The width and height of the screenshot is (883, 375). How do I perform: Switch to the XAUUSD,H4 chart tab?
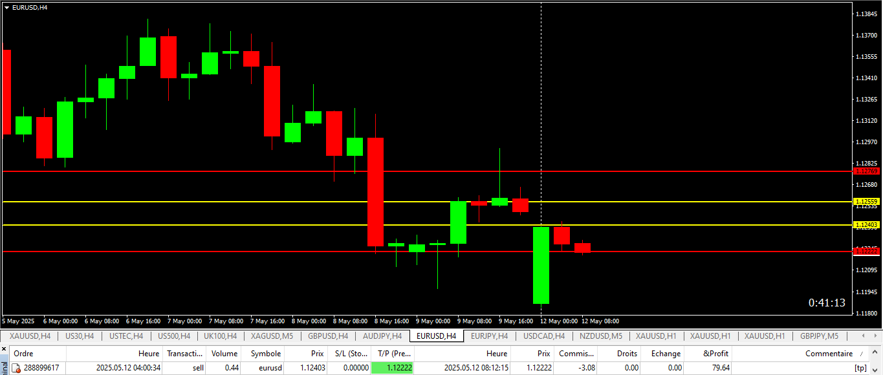[x=30, y=336]
